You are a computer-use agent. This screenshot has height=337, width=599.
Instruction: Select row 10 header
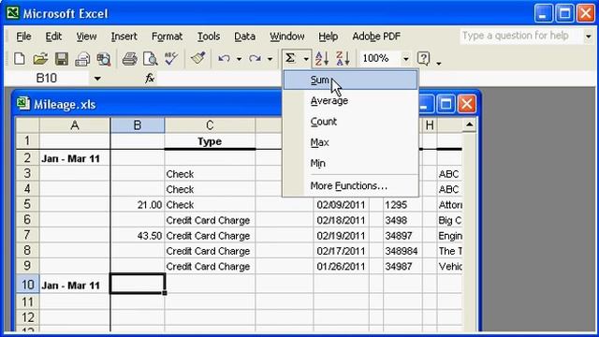[x=27, y=285]
